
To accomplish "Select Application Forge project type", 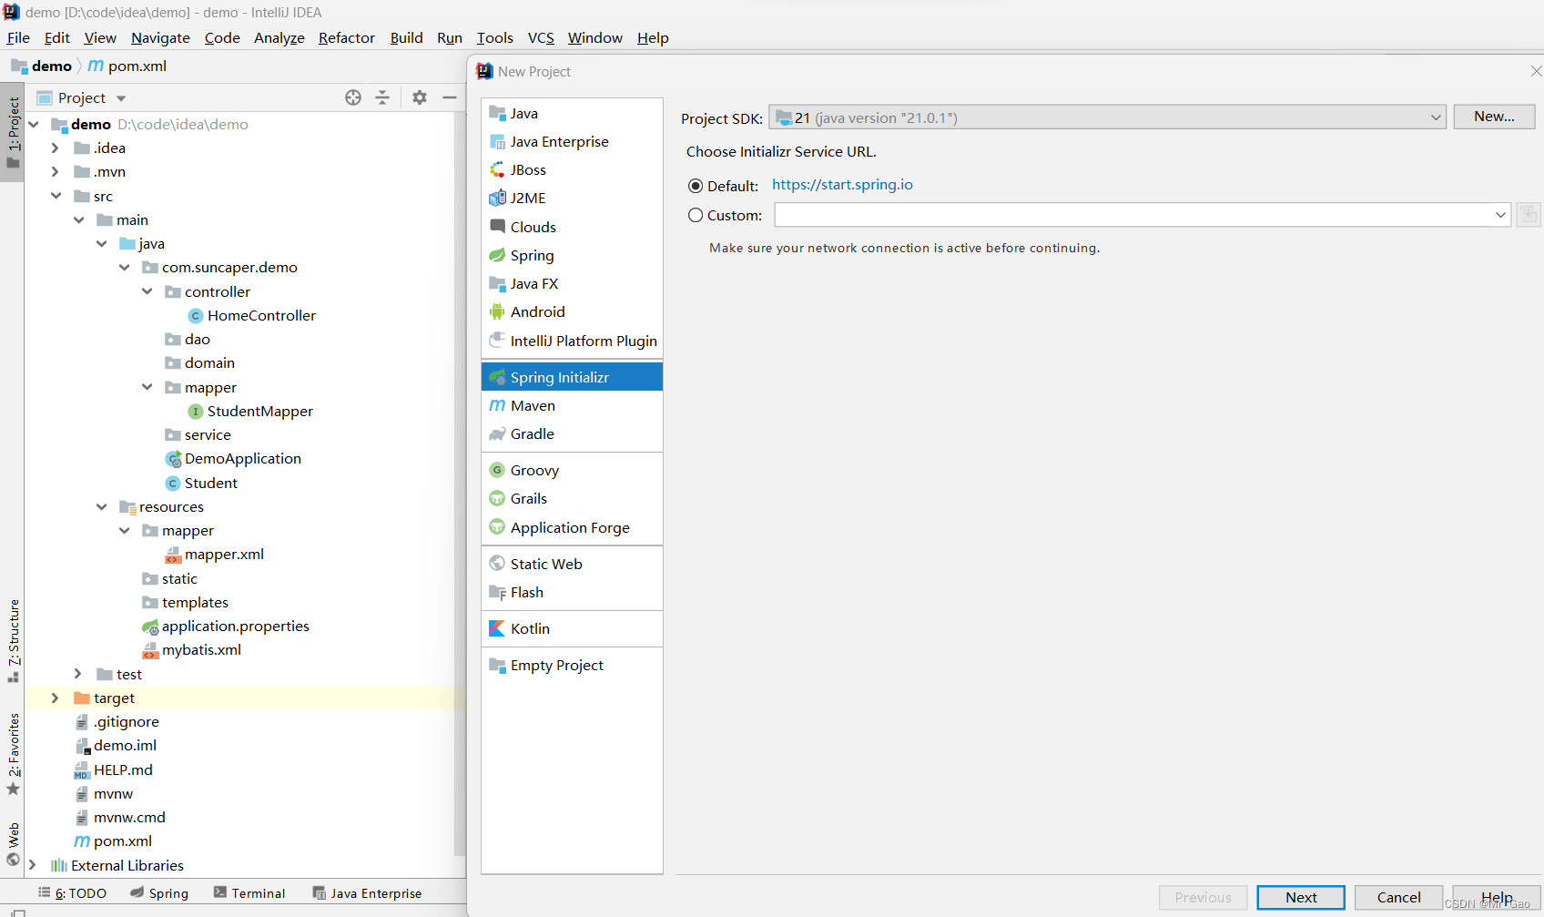I will [x=572, y=527].
